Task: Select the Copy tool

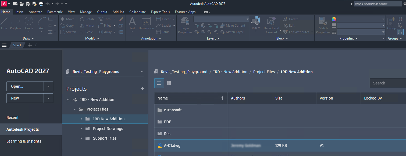Action: point(67,26)
